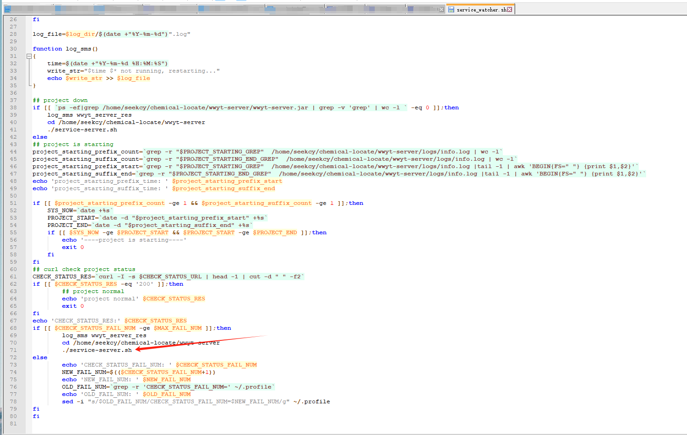The width and height of the screenshot is (687, 435).
Task: Click the '## curl check project status' comment
Action: (x=84, y=269)
